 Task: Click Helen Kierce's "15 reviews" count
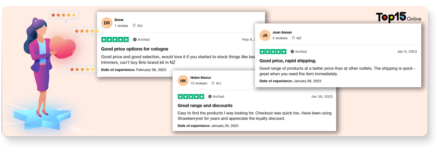point(199,83)
